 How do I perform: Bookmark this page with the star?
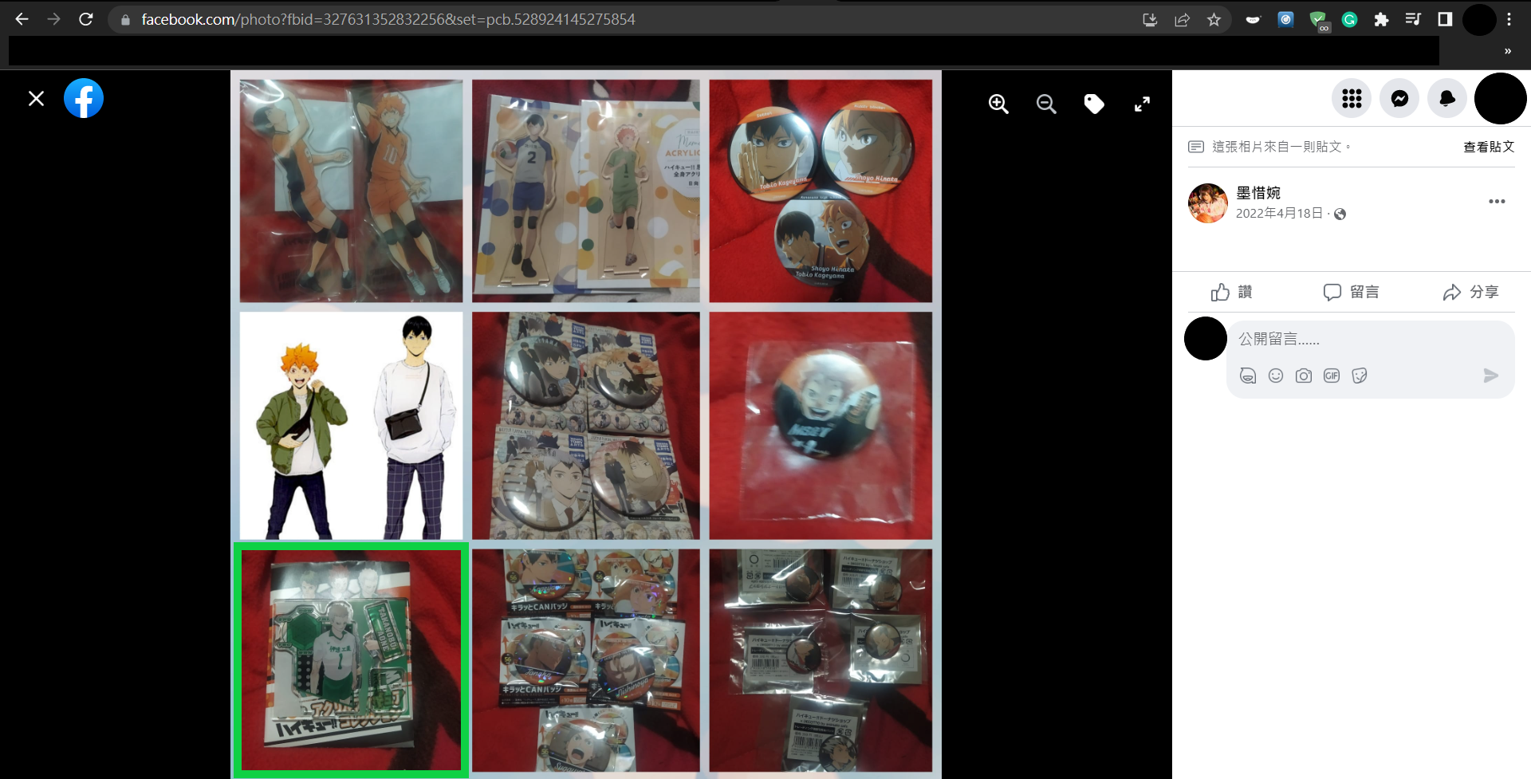point(1214,19)
